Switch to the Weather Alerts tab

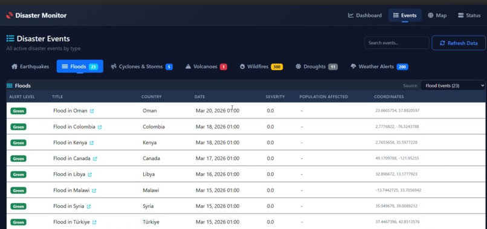[x=379, y=66]
